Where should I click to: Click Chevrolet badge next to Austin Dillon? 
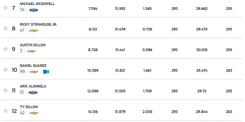click(31, 51)
